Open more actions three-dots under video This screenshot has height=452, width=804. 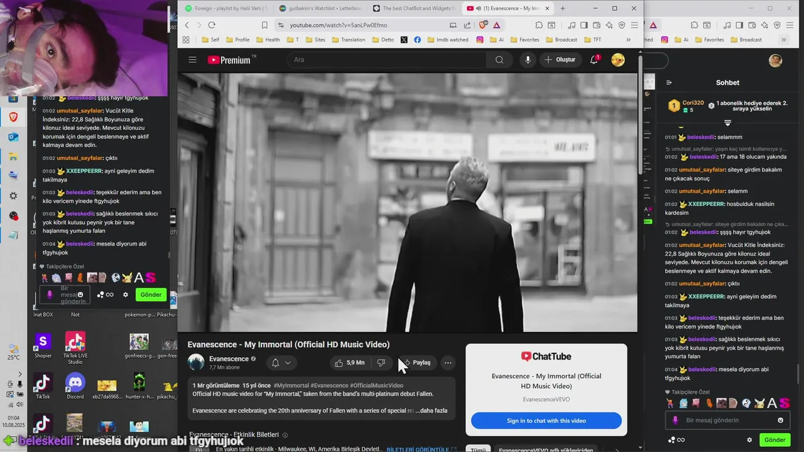click(448, 363)
